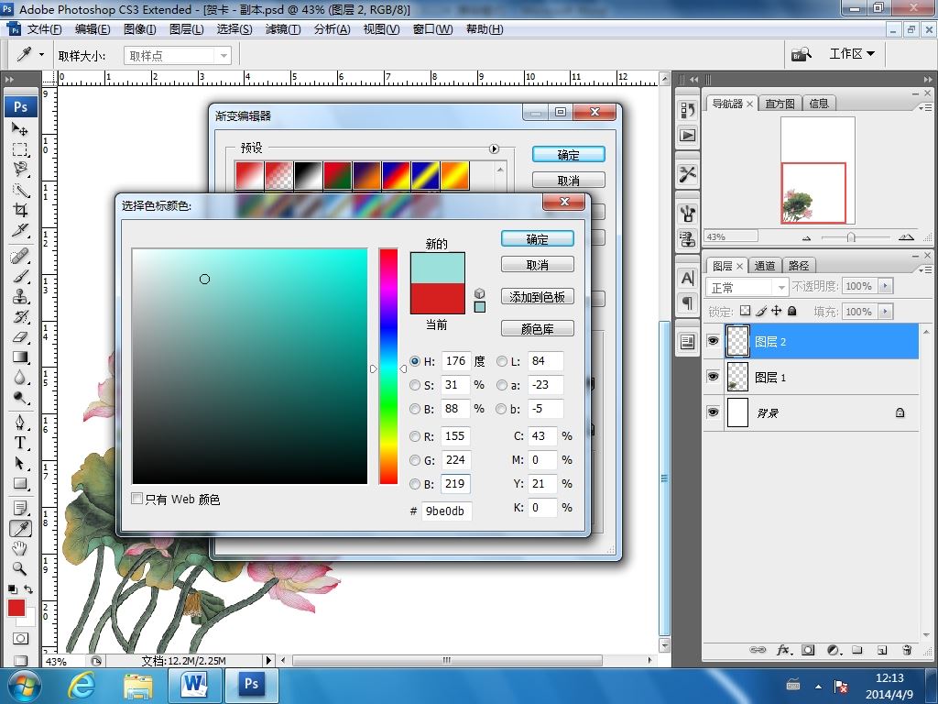
Task: Open Character panel icon in dock
Action: click(687, 279)
